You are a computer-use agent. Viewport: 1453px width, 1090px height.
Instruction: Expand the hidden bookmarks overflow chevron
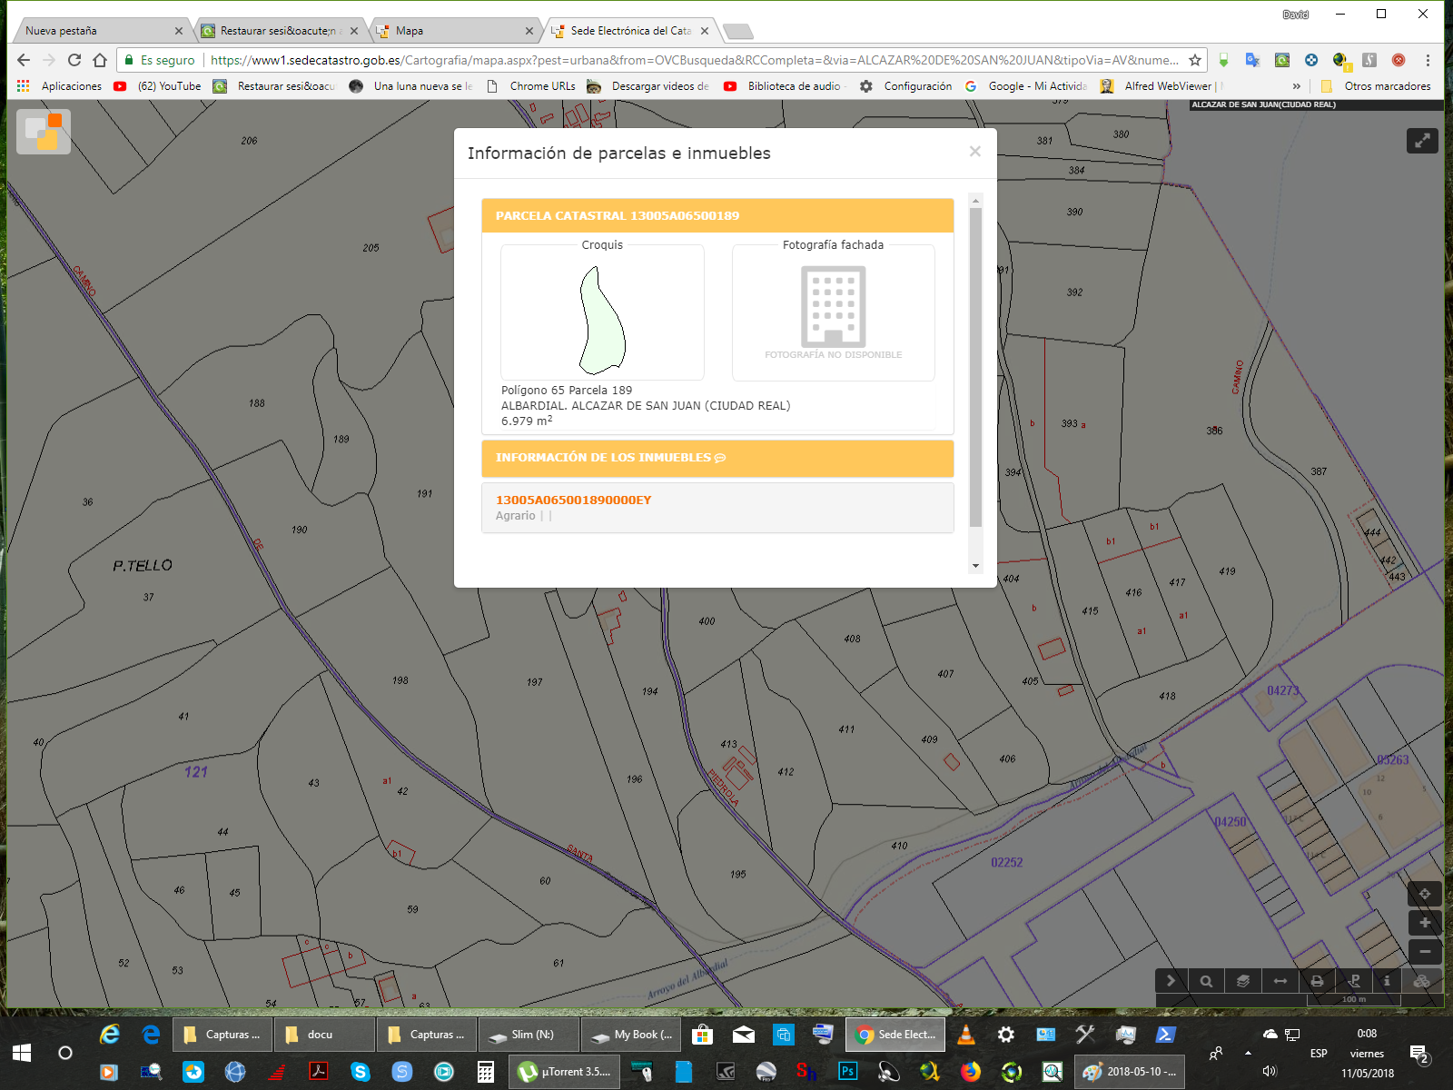tap(1296, 86)
